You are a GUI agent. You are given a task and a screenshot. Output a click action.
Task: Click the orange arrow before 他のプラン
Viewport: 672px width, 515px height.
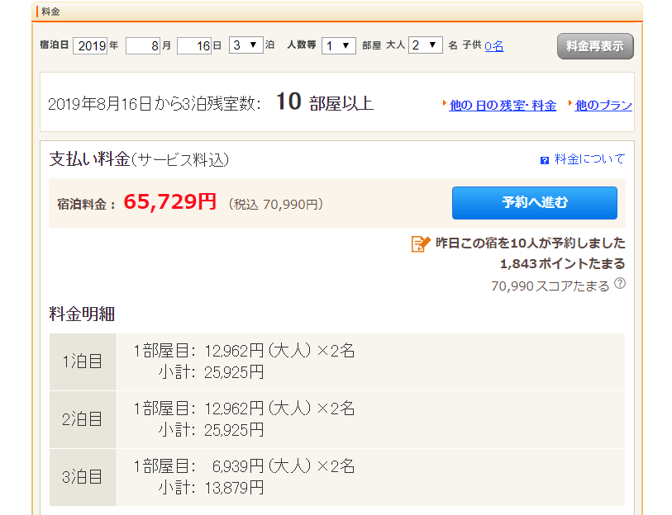click(570, 105)
